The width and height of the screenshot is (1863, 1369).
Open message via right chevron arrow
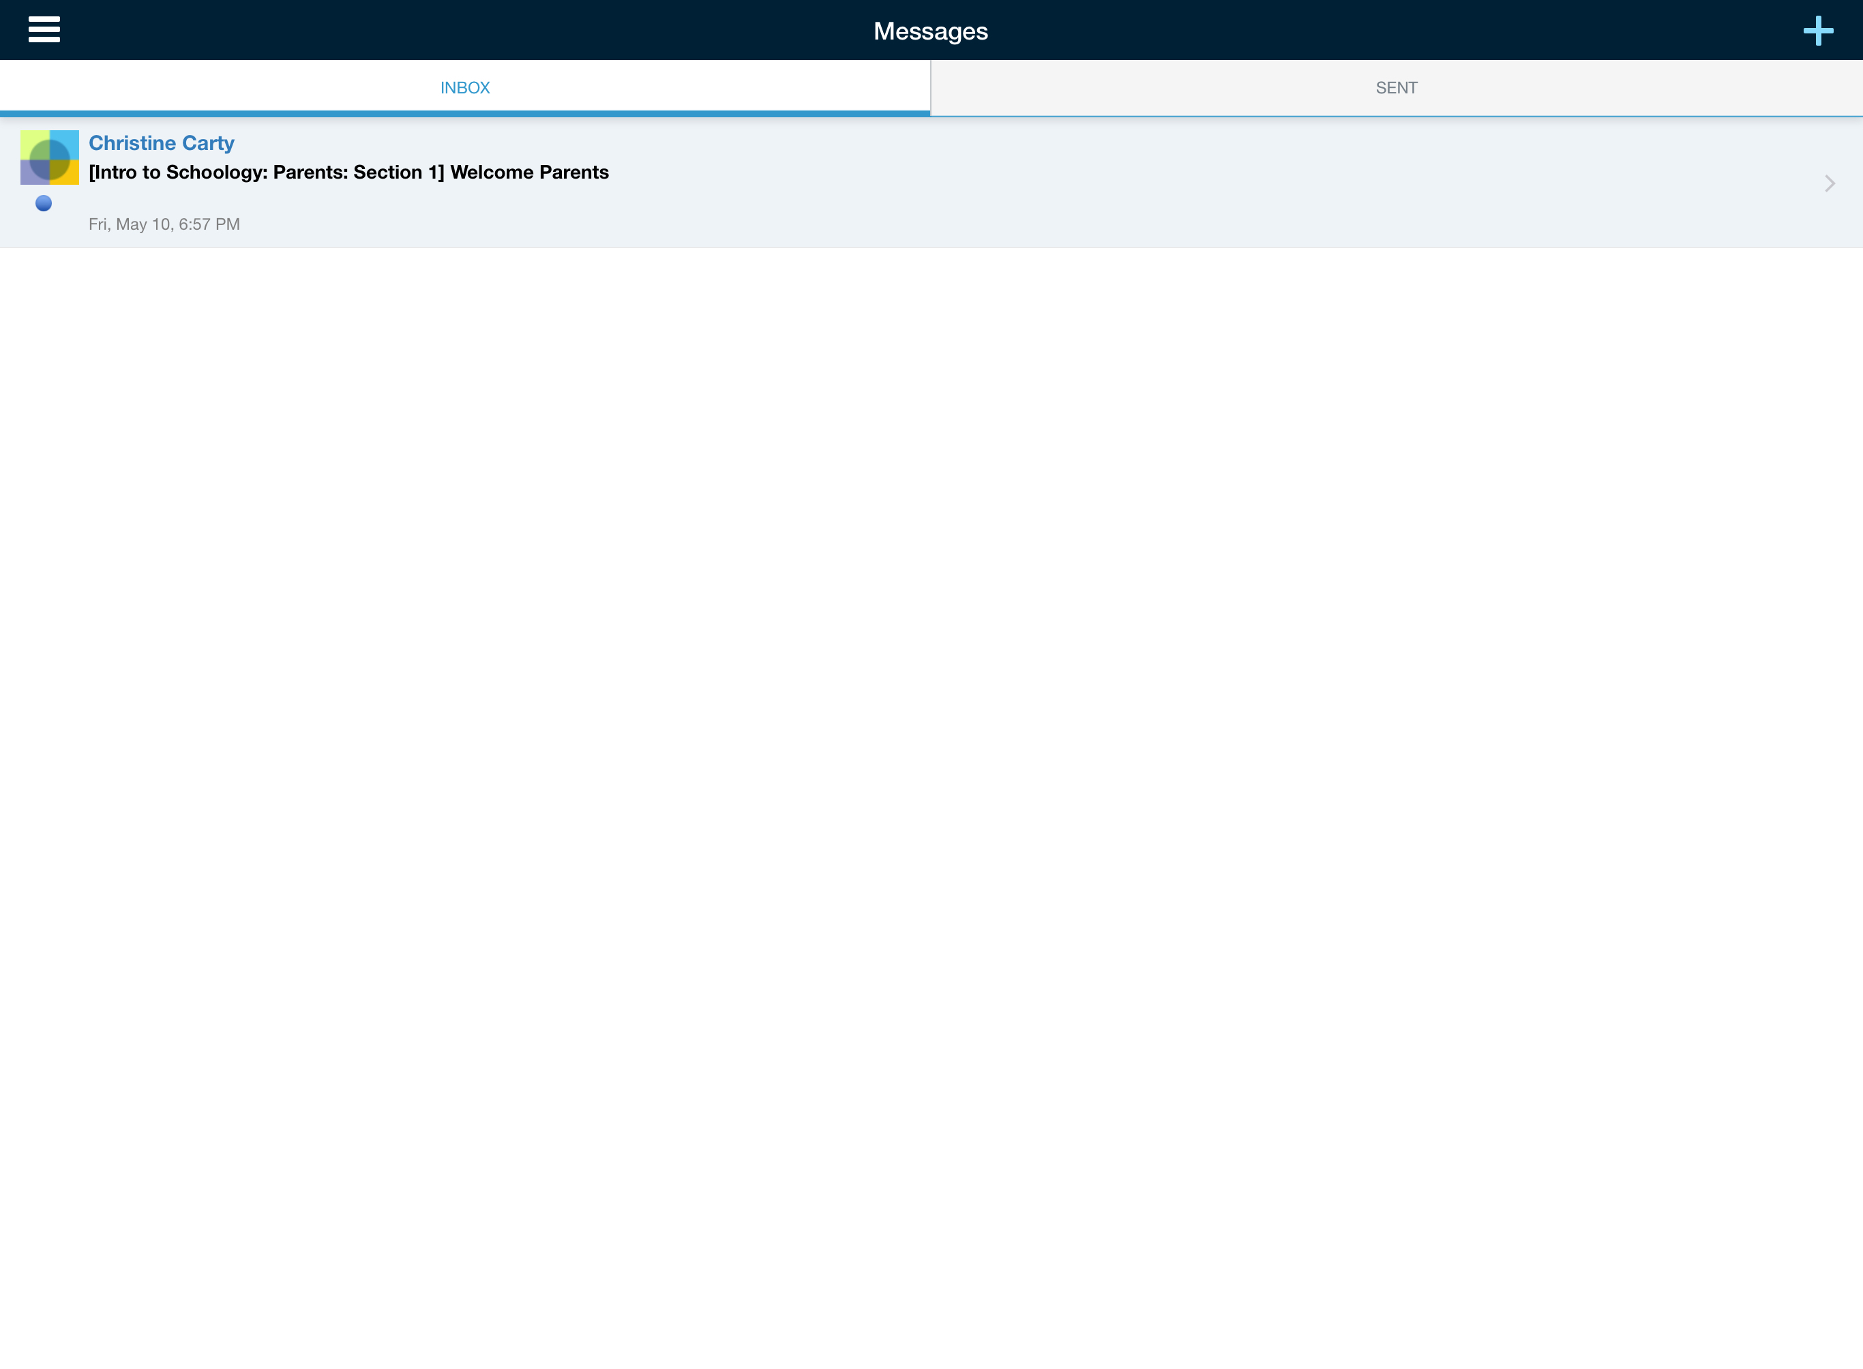point(1829,183)
